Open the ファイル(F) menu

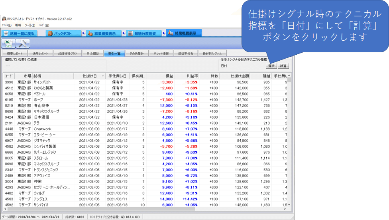click(x=7, y=25)
